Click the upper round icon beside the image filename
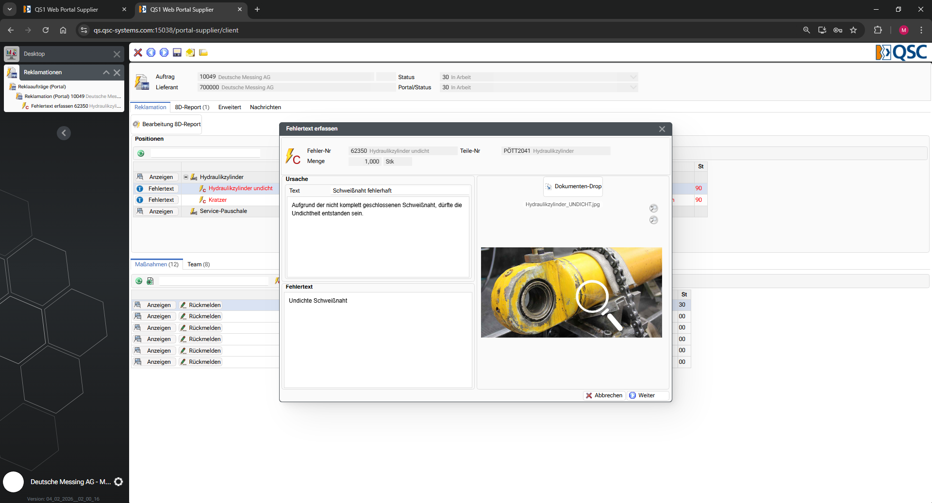932x503 pixels. tap(654, 208)
